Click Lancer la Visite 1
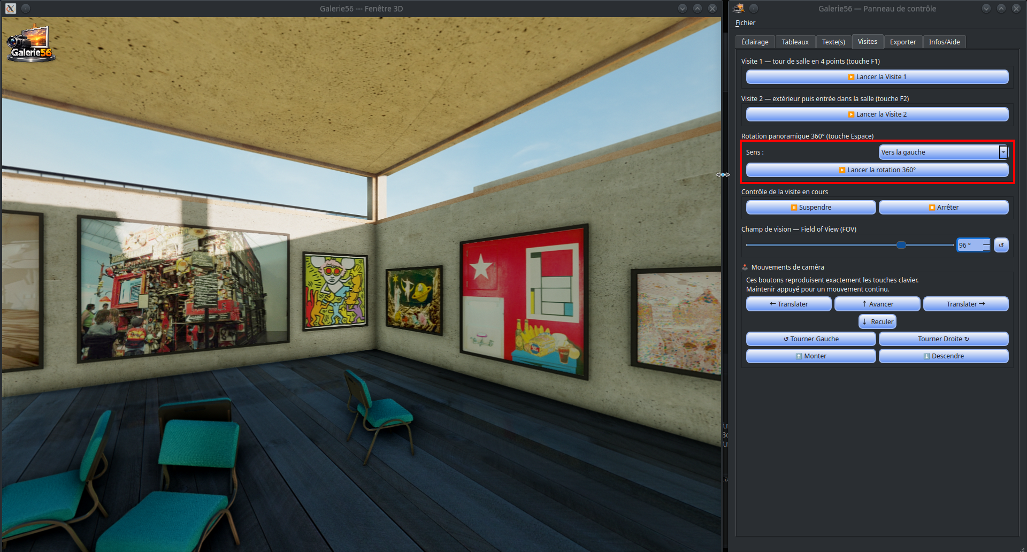Screen dimensions: 1027x552 pos(877,77)
